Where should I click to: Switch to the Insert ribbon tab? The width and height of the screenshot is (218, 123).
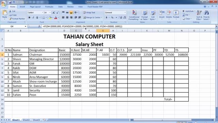coord(22,7)
